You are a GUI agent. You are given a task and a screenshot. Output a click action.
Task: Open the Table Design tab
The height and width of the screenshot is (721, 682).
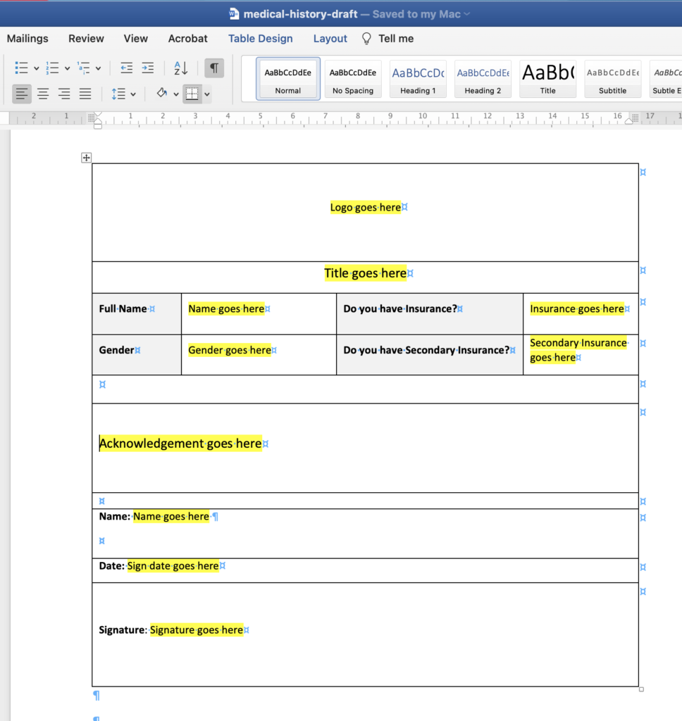click(260, 39)
